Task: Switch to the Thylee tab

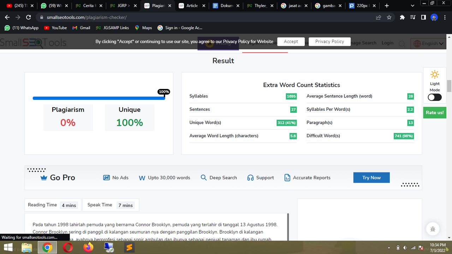Action: (x=261, y=6)
